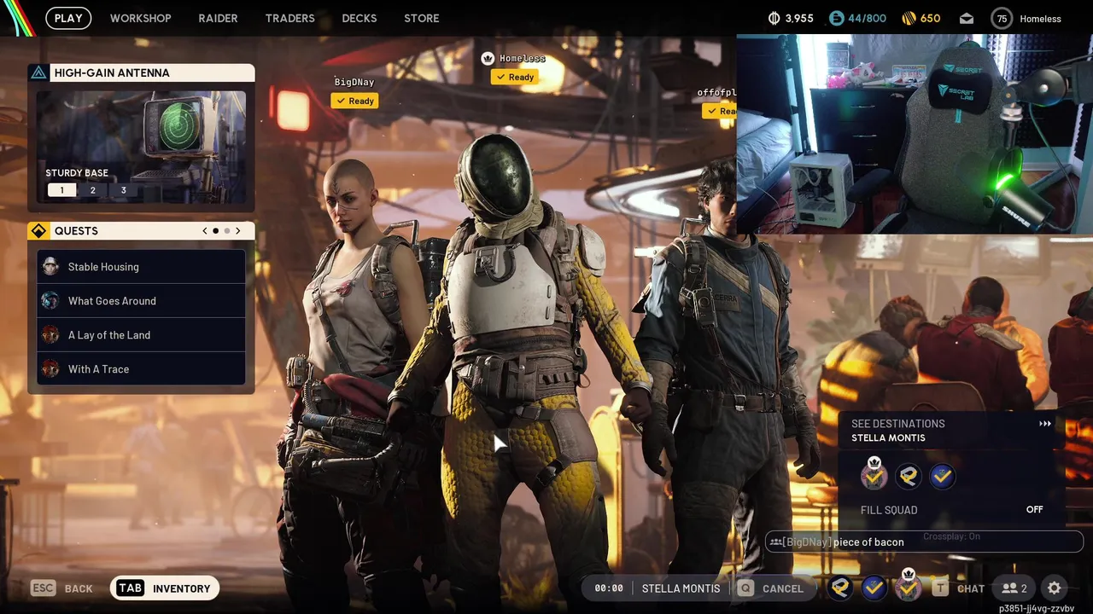Switch to the RAIDER tab
Screen dimensions: 1093x614
click(x=218, y=18)
